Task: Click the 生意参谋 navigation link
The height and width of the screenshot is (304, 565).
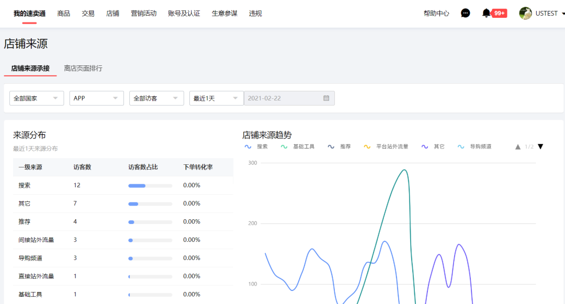Action: pyautogui.click(x=224, y=13)
